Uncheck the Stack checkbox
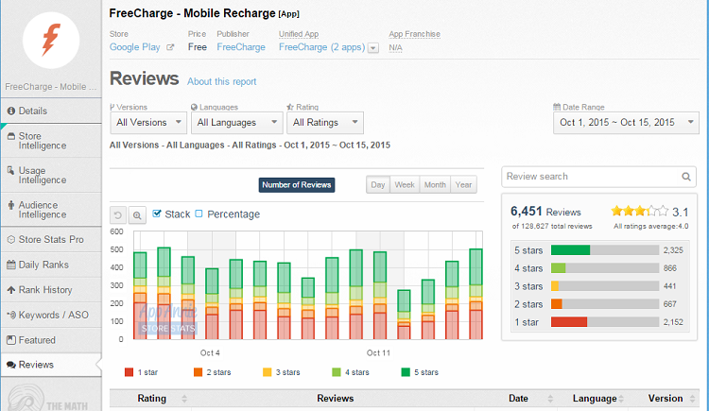Image resolution: width=709 pixels, height=411 pixels. pyautogui.click(x=157, y=214)
